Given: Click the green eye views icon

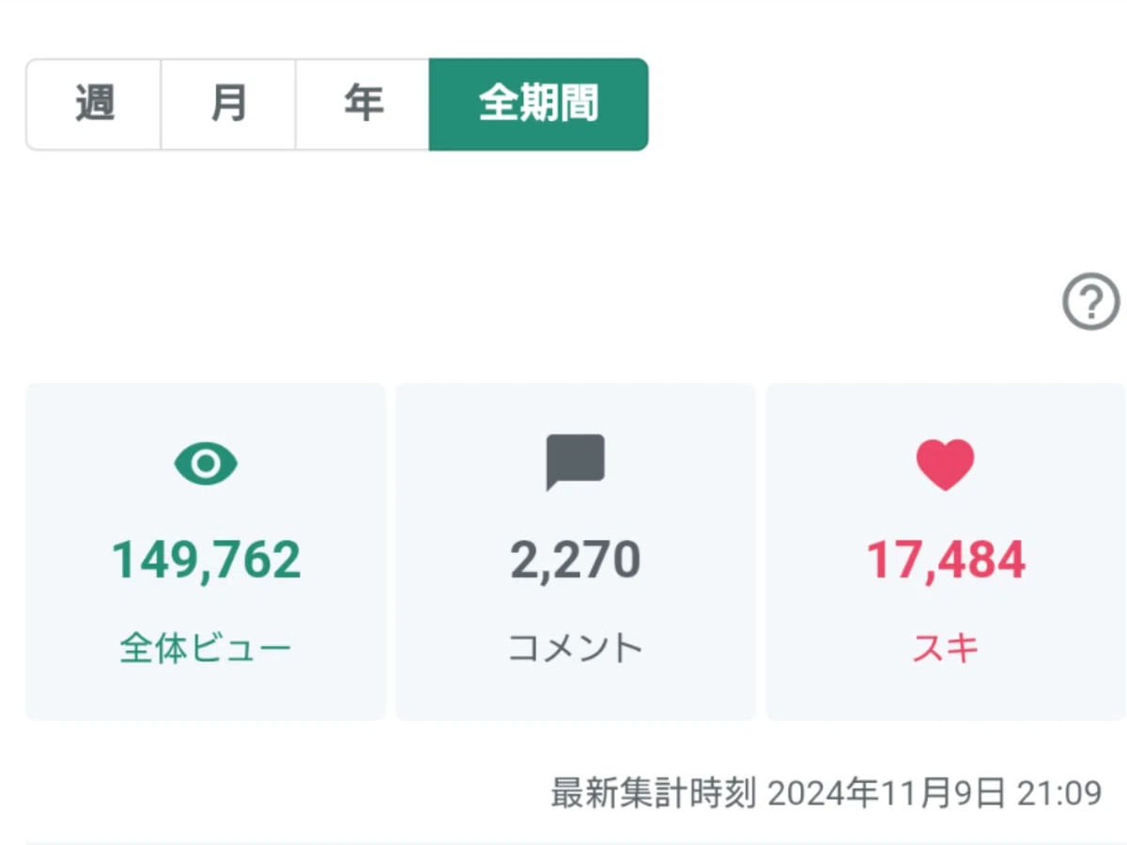Looking at the screenshot, I should tap(206, 463).
